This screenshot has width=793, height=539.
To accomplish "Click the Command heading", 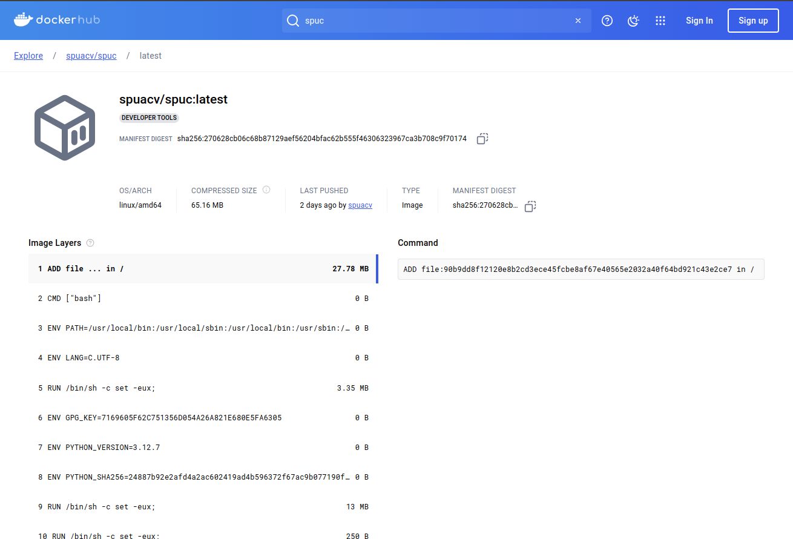I will pos(418,243).
